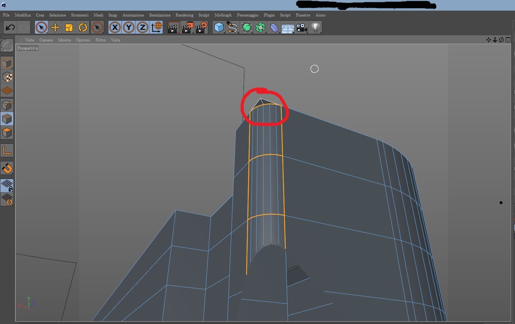
Task: Open the Mesh menu
Action: pos(98,15)
